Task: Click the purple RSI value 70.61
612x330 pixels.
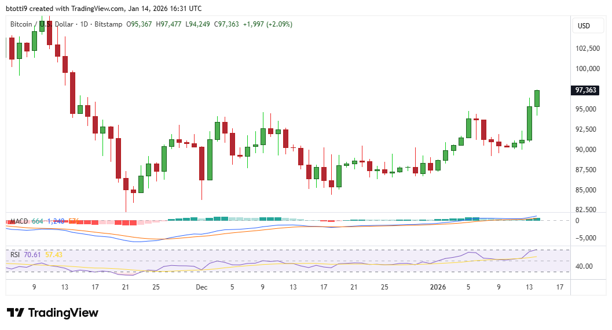Action: coord(34,254)
